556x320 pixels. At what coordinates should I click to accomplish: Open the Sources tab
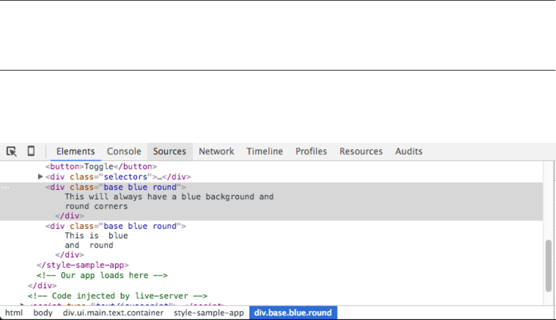pos(170,152)
